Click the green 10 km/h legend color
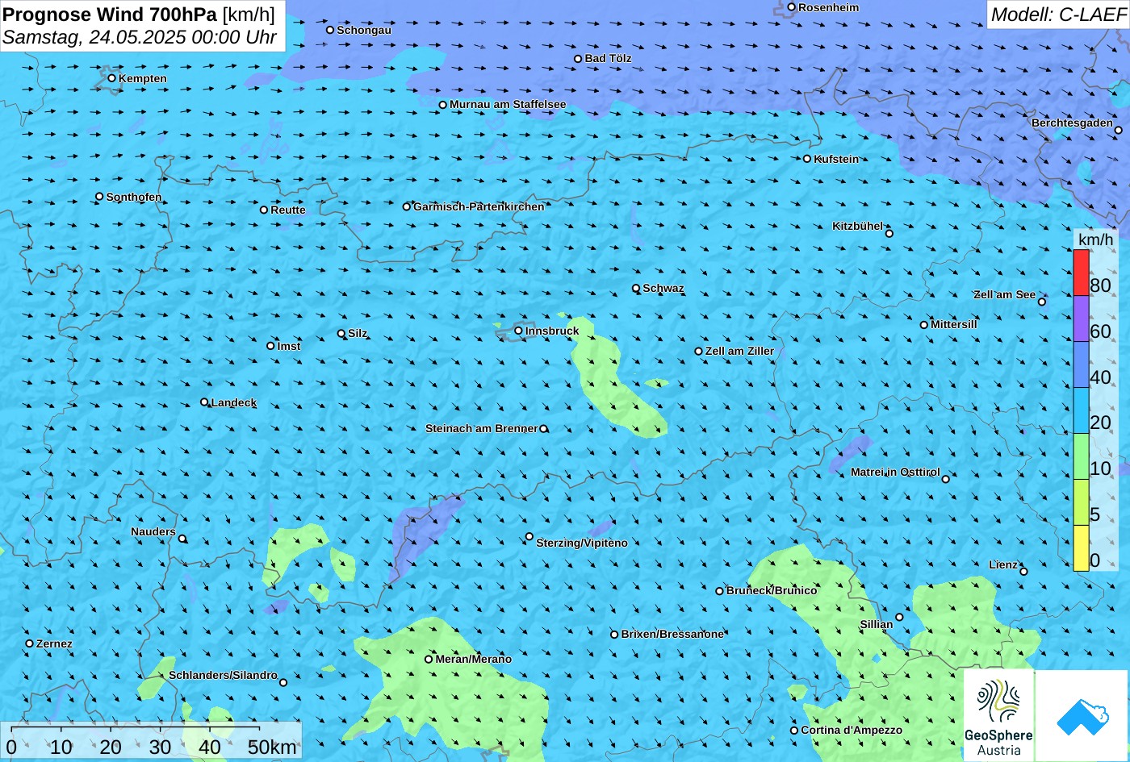 coord(1081,456)
